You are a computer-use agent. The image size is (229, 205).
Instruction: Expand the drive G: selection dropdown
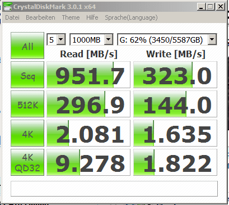click(167, 39)
